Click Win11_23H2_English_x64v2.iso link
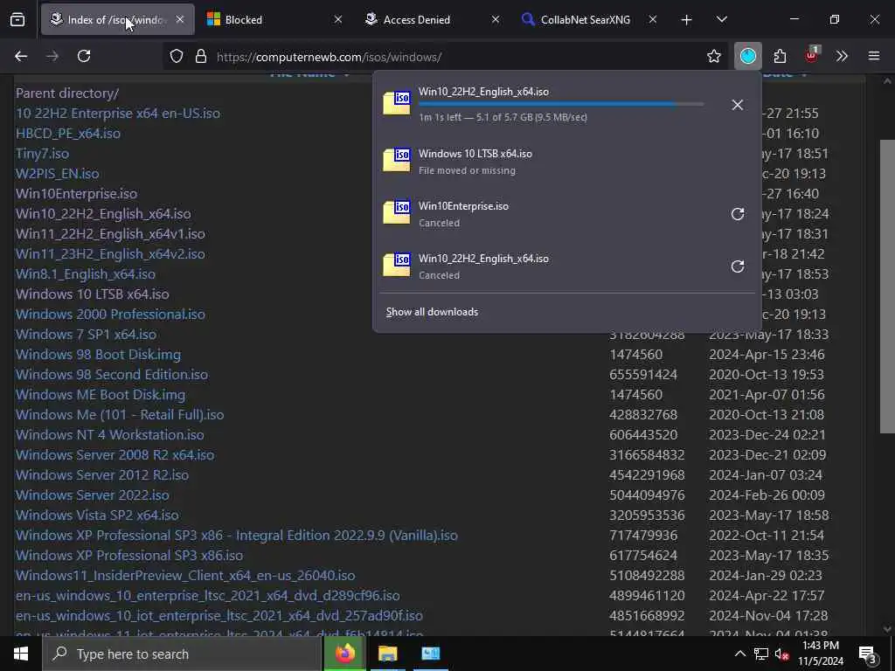Viewport: 895px width, 671px height. [x=110, y=254]
